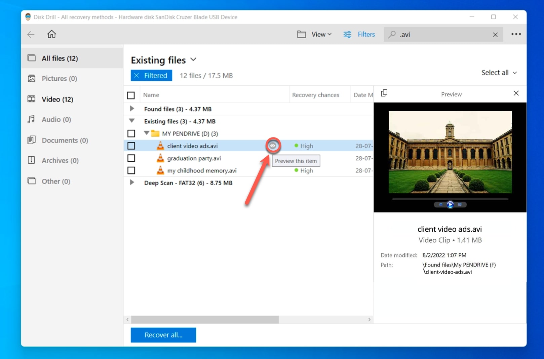
Task: Select the client video ads.avi file name
Action: (x=192, y=146)
